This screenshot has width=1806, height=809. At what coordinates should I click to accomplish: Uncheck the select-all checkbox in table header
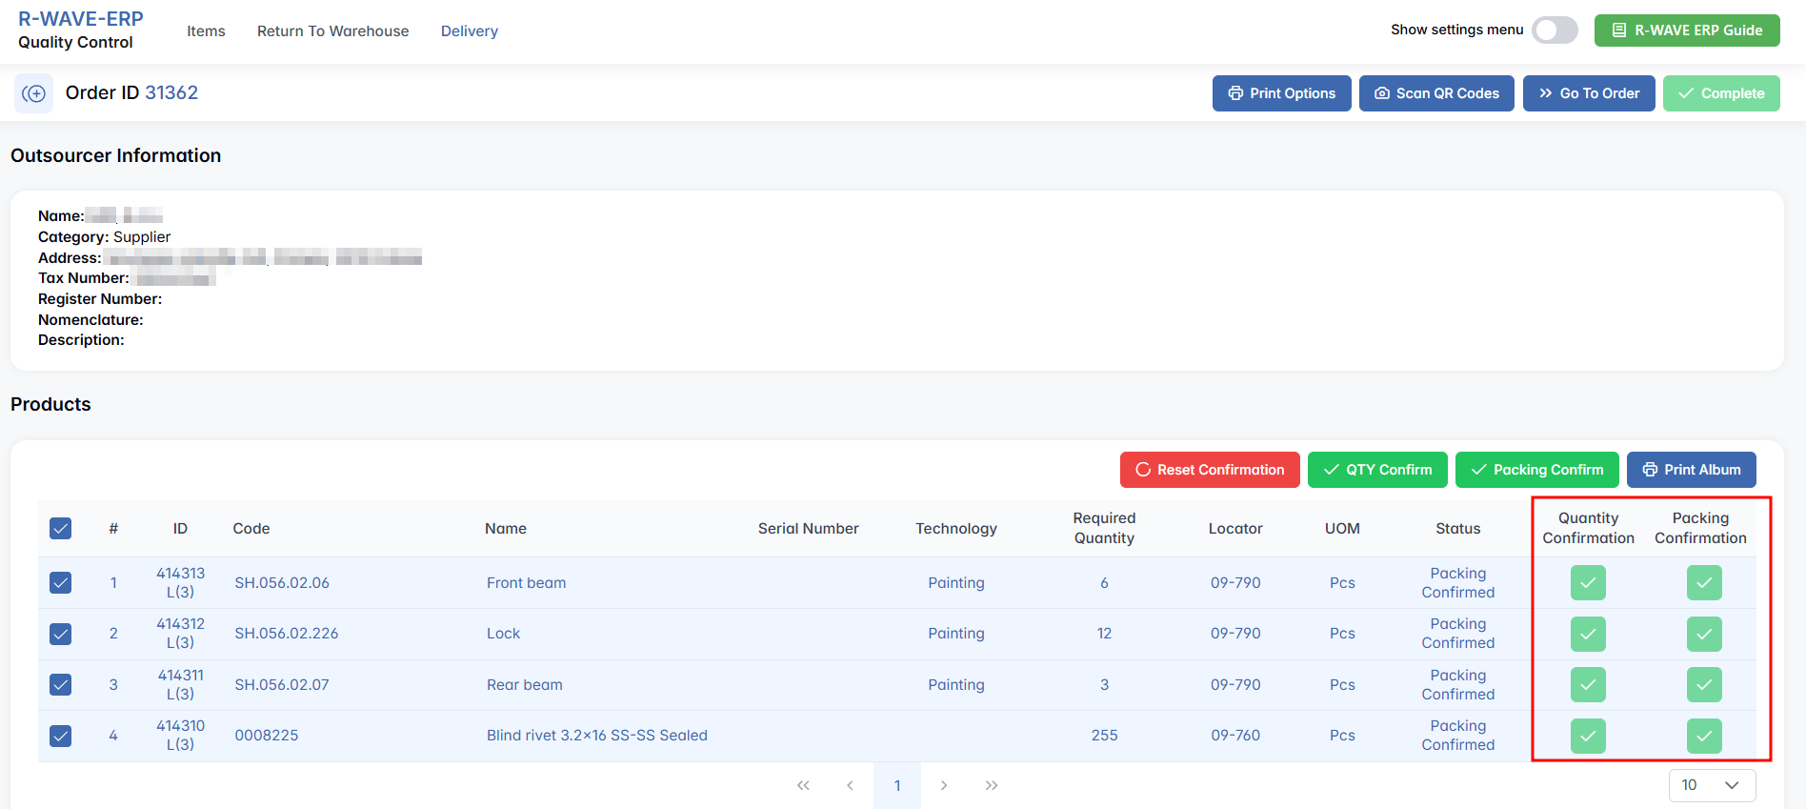(x=61, y=529)
